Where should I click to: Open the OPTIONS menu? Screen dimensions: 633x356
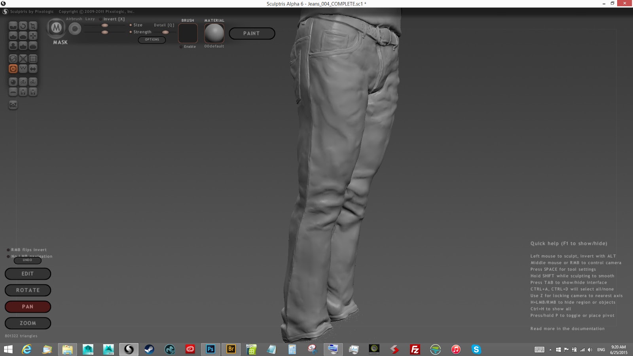coord(152,40)
